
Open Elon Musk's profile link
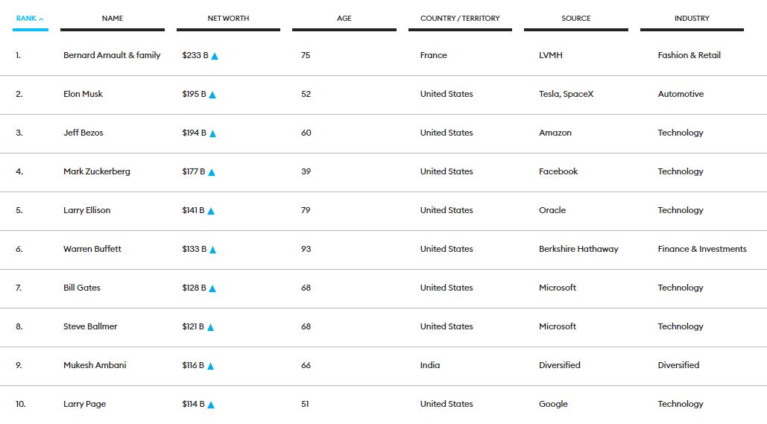(x=83, y=94)
